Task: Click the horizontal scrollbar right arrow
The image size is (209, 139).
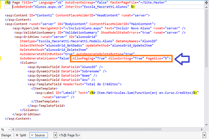Action: (x=202, y=129)
